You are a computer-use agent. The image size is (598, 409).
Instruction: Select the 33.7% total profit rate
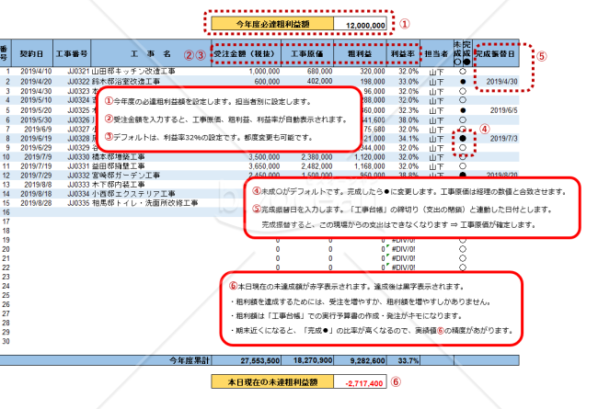tap(403, 360)
